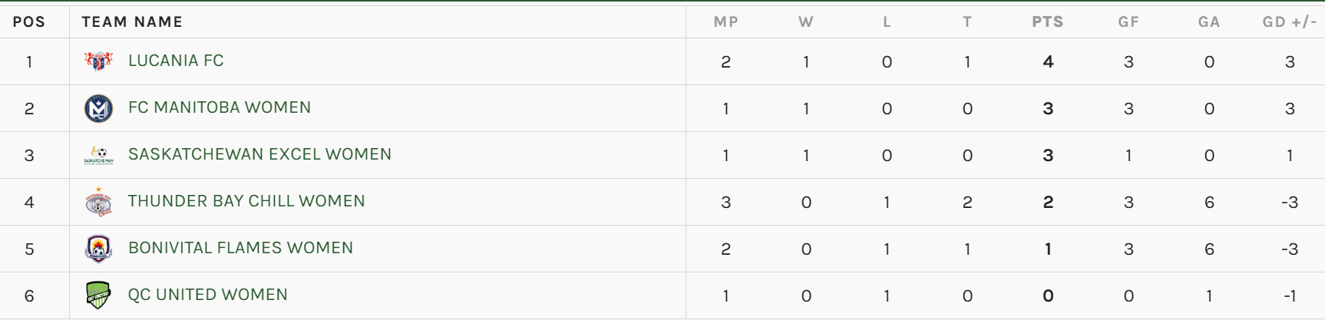Go to SASKATCHEWAN EXCEL WOMEN team link
This screenshot has height=320, width=1325.
tap(259, 154)
